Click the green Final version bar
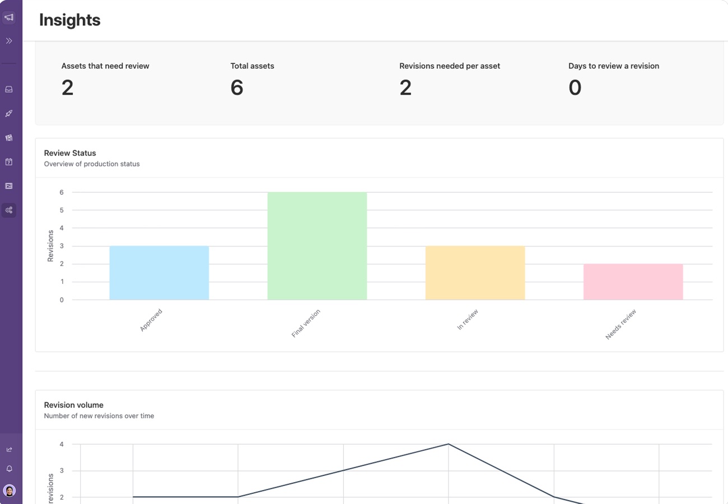Viewport: 728px width, 504px height. point(317,246)
